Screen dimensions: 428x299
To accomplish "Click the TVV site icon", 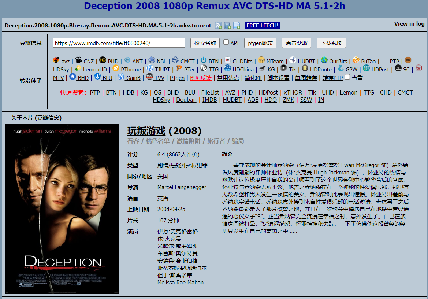I will point(149,77).
